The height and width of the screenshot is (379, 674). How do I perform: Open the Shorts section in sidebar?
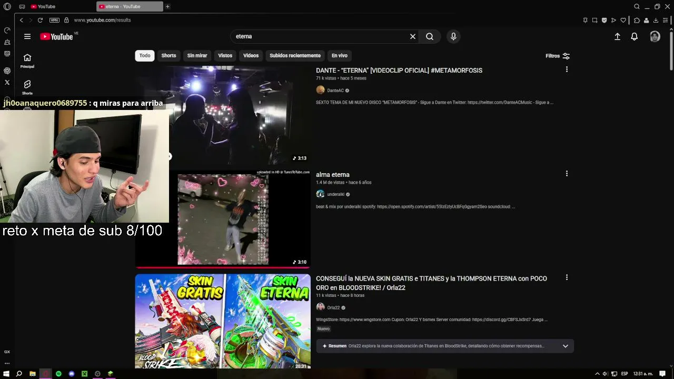[x=27, y=87]
